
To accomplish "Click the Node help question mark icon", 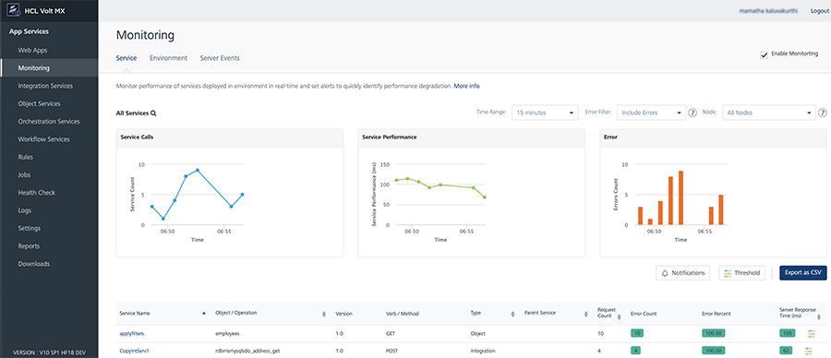I will click(823, 113).
